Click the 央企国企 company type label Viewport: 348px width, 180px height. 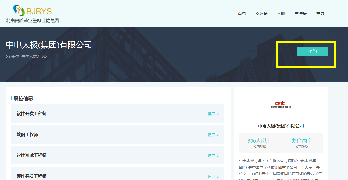point(302,141)
